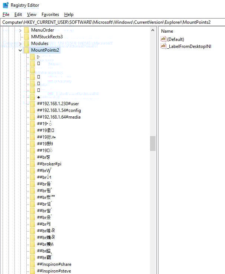Click the MMStuckRects3 folder icon

click(26, 37)
